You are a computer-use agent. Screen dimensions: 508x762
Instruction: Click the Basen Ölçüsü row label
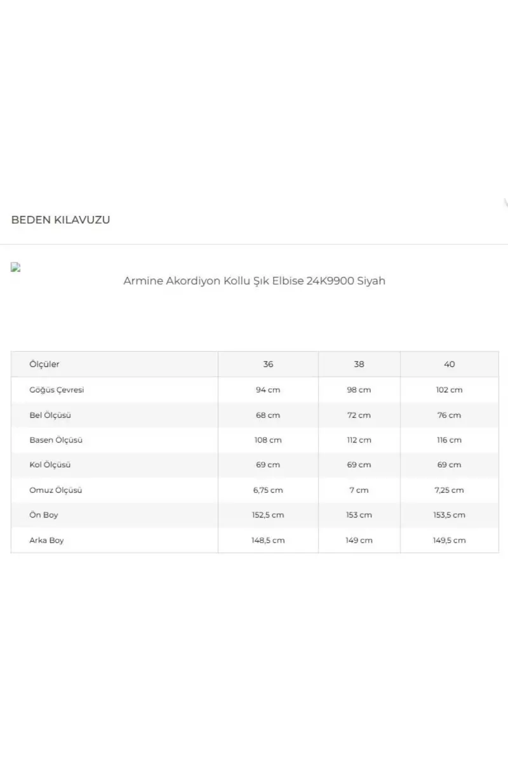point(56,440)
